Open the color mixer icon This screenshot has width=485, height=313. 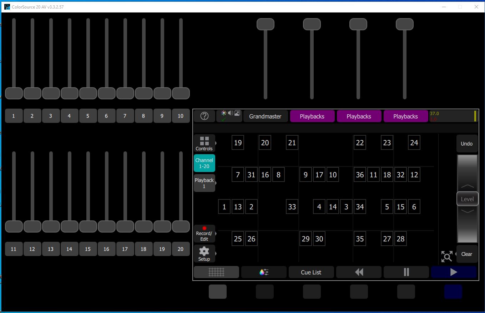(264, 272)
